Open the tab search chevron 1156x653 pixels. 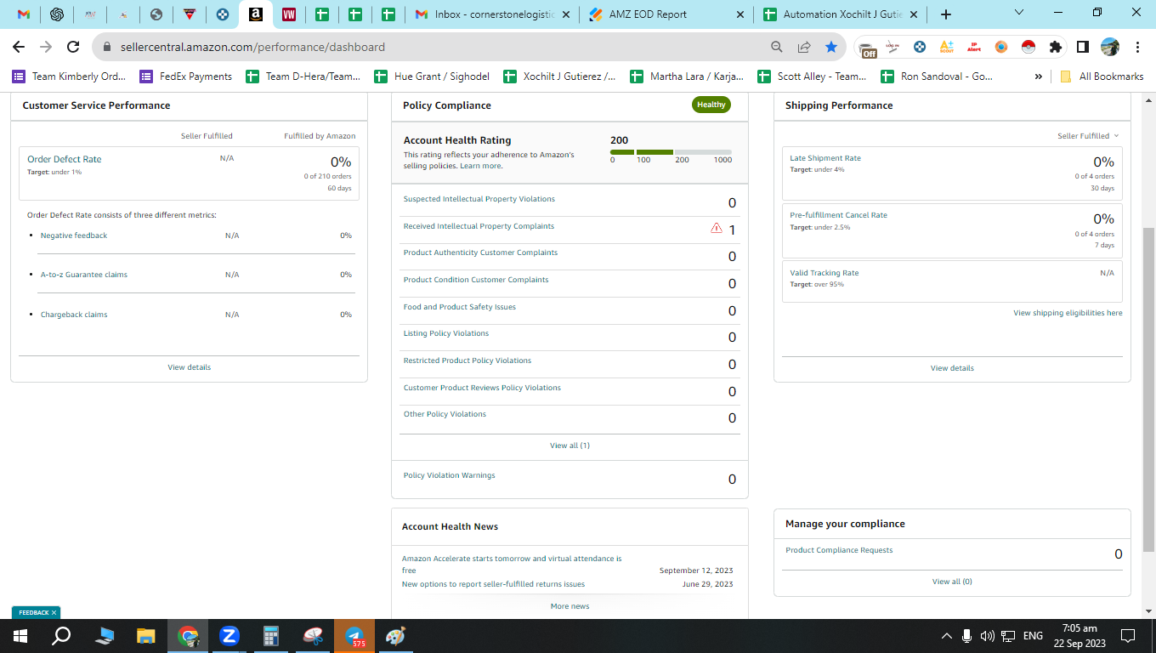click(x=1020, y=13)
